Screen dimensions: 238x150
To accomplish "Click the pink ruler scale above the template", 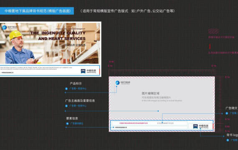I will (162, 72).
